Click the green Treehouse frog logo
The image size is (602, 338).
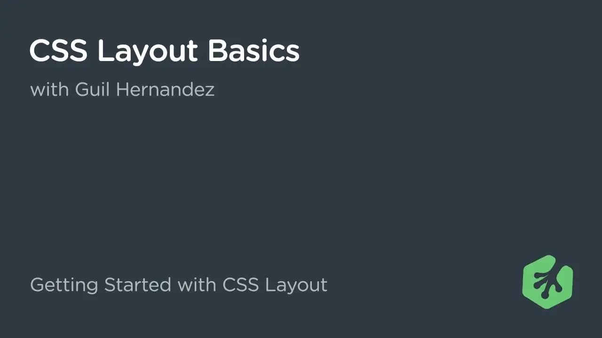click(x=547, y=282)
